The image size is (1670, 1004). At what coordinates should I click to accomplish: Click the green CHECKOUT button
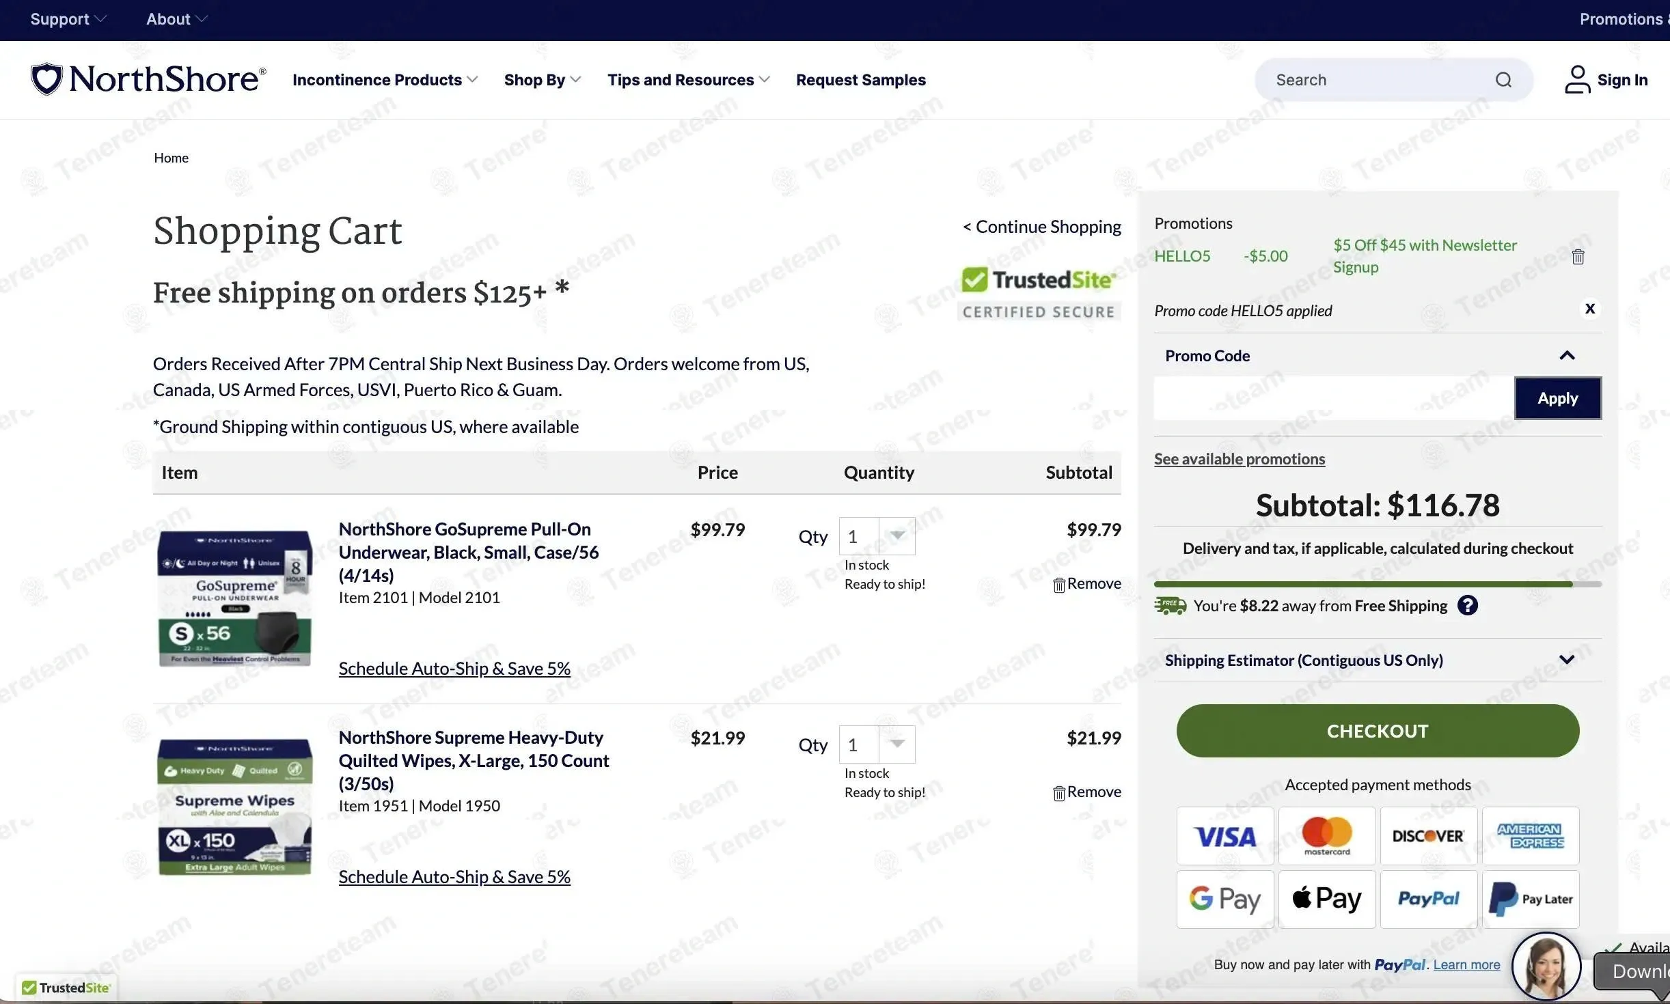tap(1377, 731)
